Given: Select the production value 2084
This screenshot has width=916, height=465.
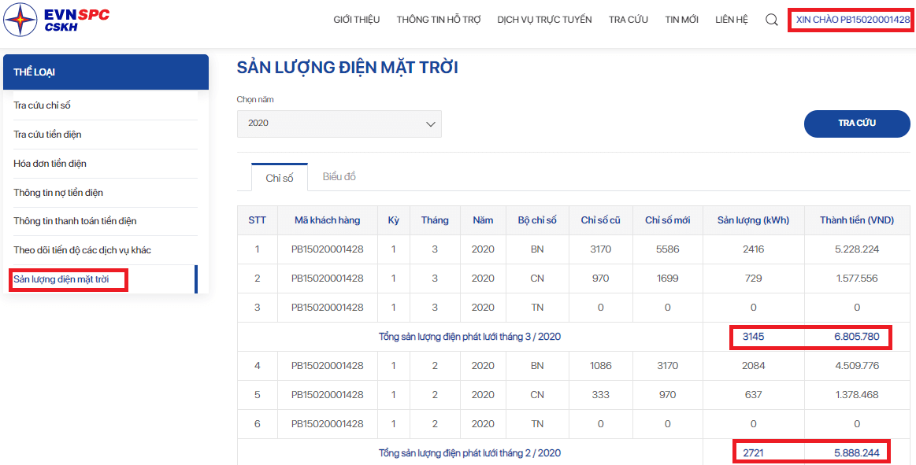Looking at the screenshot, I should tap(753, 366).
